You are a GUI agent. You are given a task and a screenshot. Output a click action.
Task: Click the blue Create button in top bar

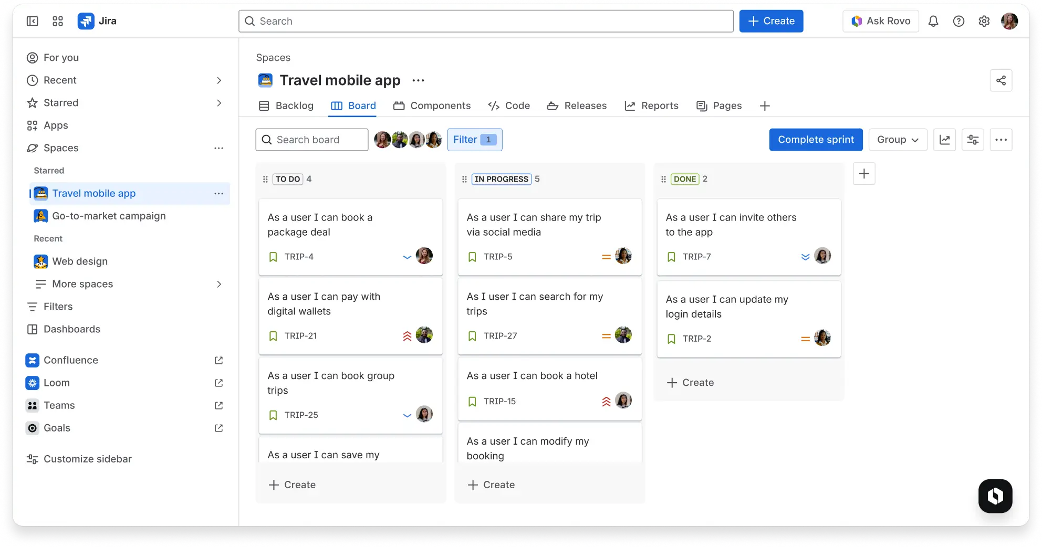(x=771, y=21)
